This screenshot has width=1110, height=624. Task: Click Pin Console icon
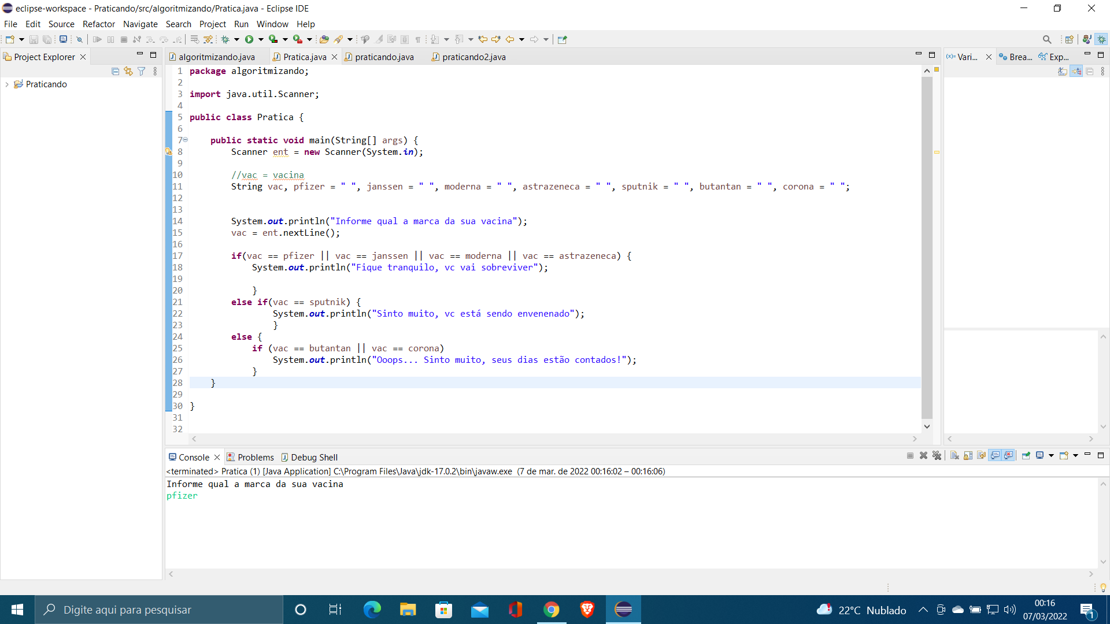click(1026, 455)
